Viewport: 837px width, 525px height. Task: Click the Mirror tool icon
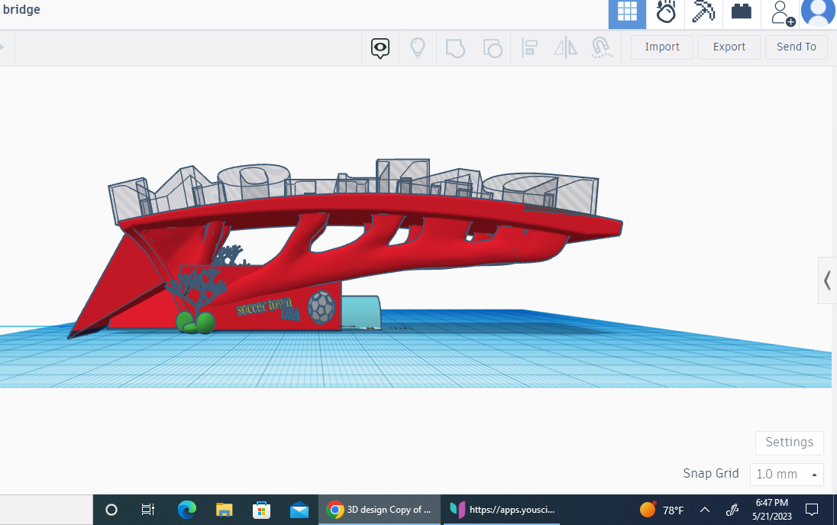pyautogui.click(x=565, y=48)
